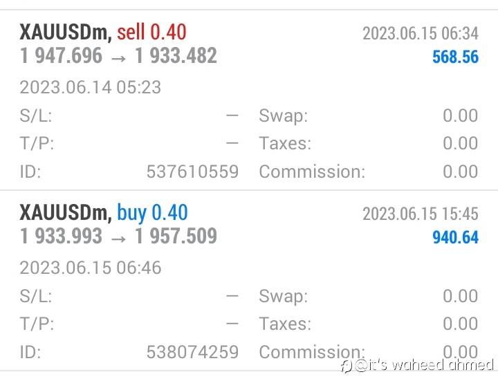Image resolution: width=498 pixels, height=390 pixels.
Task: Click the Commission value of the sell trade
Action: (x=460, y=171)
